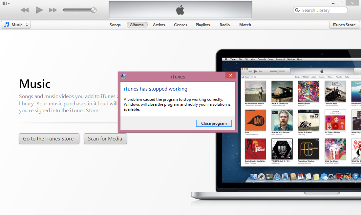Click the Messages bubble dock icon
361x215 pixels.
(324, 177)
